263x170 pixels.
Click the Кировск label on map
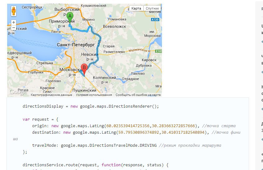[x=149, y=60]
